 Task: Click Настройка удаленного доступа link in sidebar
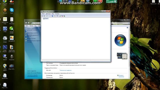point(33,36)
